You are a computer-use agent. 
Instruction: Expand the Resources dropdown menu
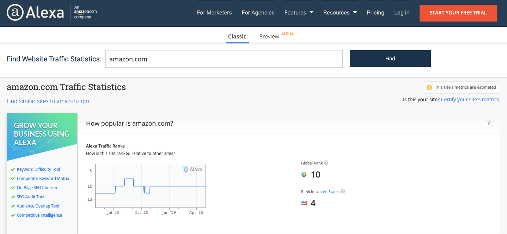(340, 13)
